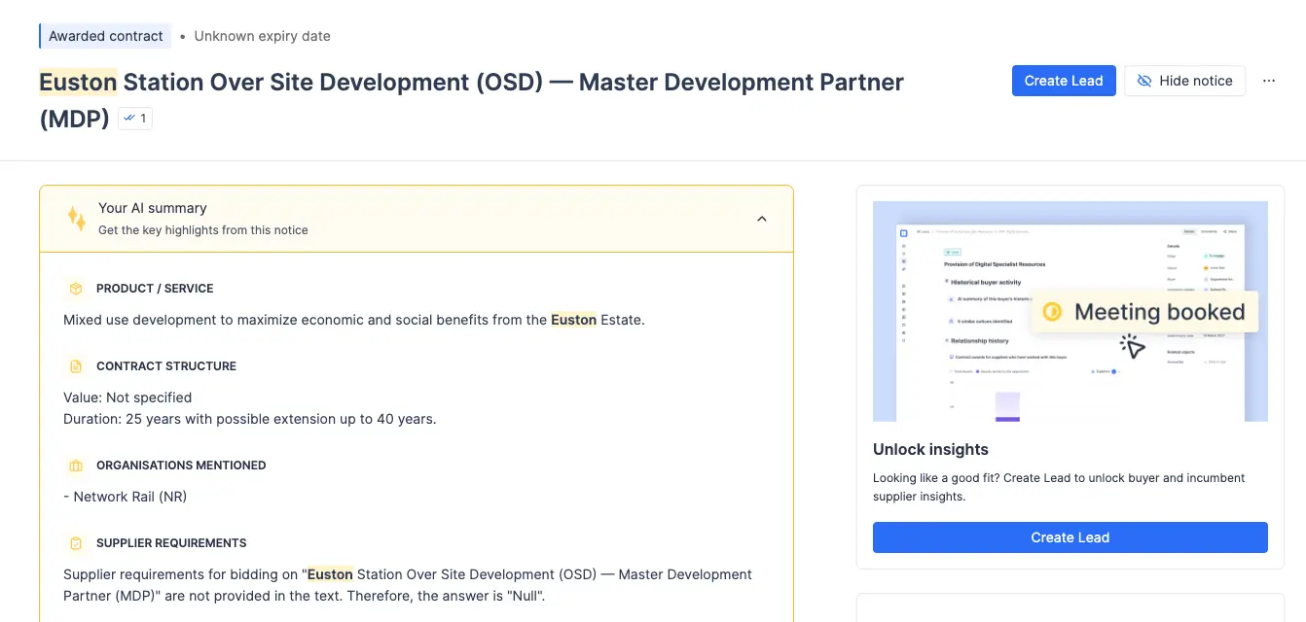The height and width of the screenshot is (622, 1306).
Task: Click the SUPPLIER REQUIREMENTS heading
Action: click(171, 543)
